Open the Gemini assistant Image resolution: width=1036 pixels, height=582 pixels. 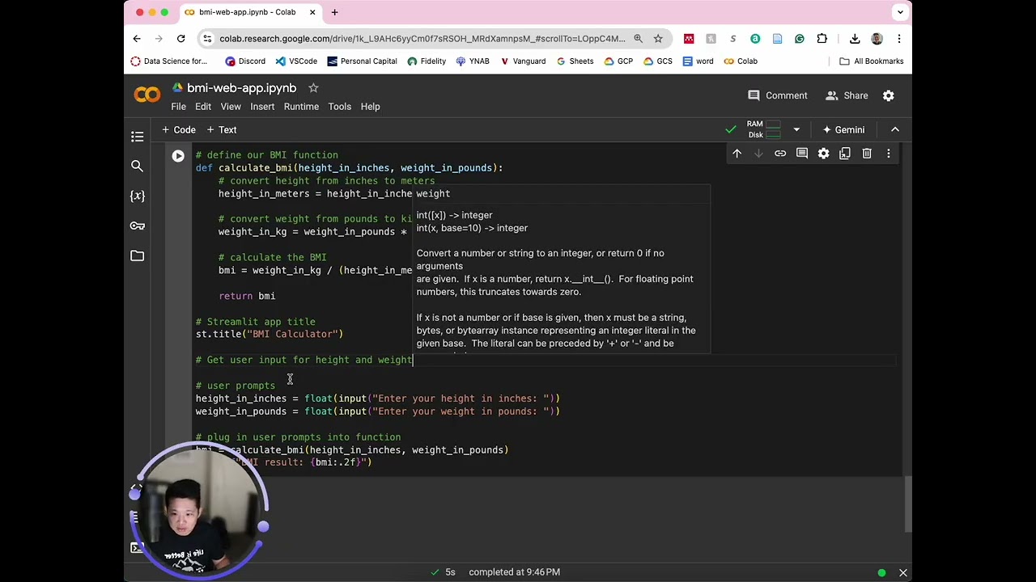pos(843,129)
